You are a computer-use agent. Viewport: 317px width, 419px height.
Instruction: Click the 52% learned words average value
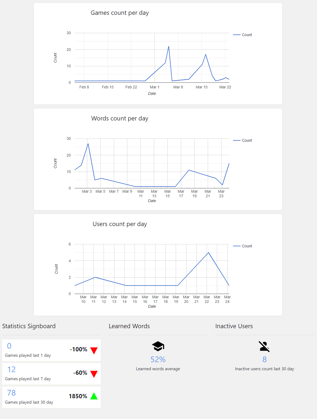(158, 359)
